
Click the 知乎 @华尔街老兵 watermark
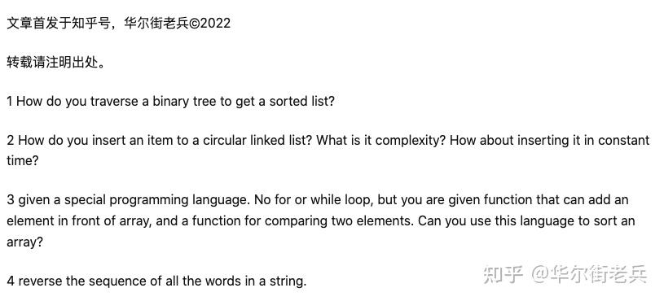[565, 274]
